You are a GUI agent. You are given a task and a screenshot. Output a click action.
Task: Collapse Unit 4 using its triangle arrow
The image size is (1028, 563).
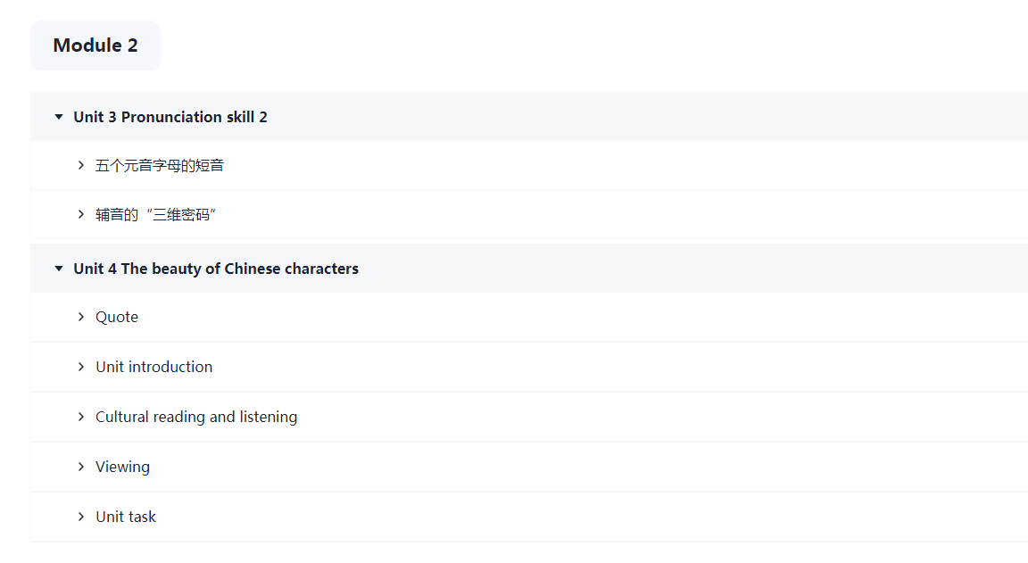59,269
